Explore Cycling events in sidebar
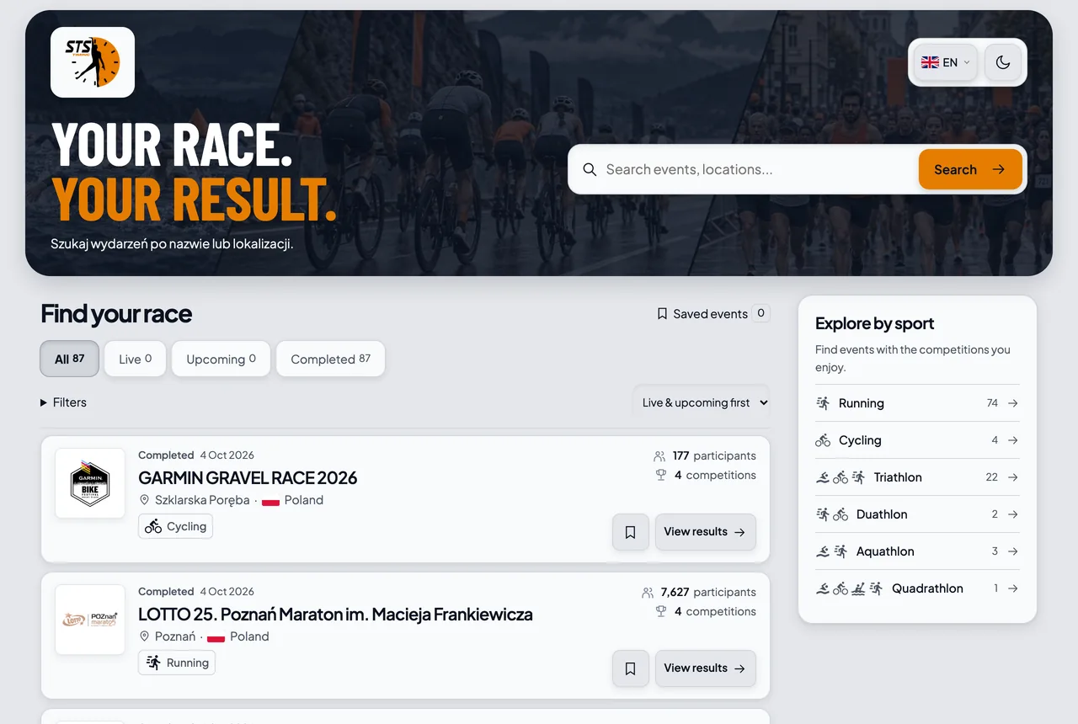Screen dimensions: 1078x724 [917, 440]
